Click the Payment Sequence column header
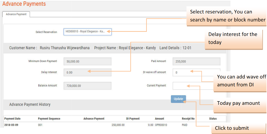267x134 pixels. coord(49,119)
